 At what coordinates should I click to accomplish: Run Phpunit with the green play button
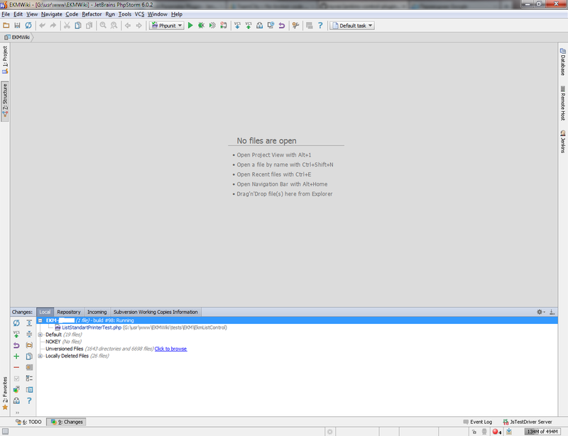coord(190,26)
